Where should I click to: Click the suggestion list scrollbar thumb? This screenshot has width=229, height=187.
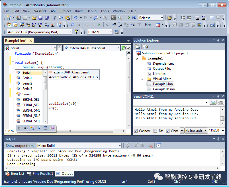point(45,83)
